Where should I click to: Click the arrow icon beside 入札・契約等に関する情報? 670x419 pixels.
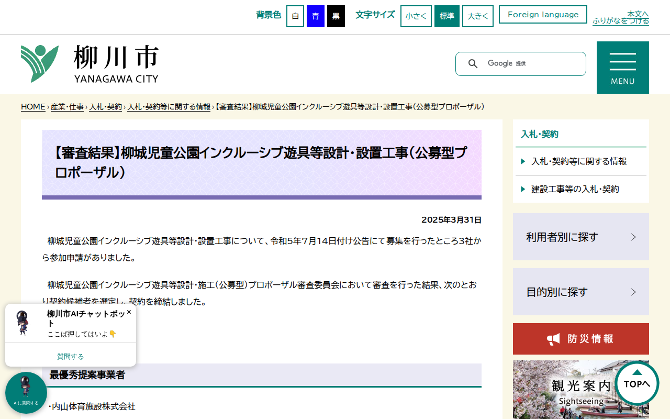[x=521, y=162]
